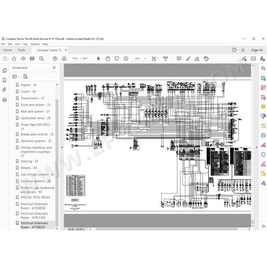
Task: Open the Help menu
Action: tap(45, 44)
